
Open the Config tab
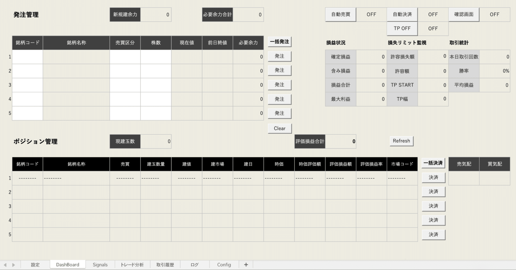click(224, 264)
